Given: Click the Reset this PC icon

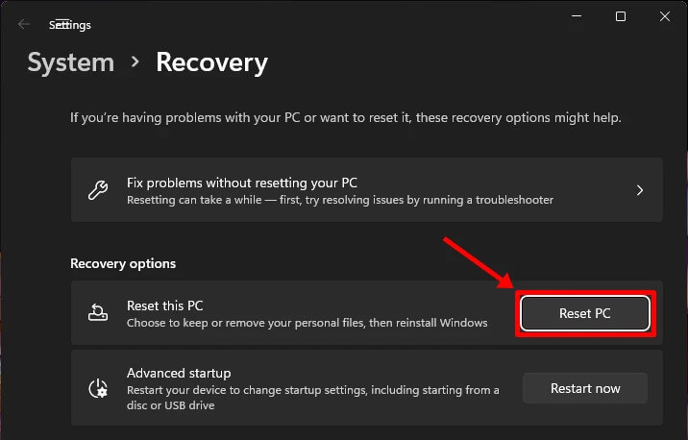Looking at the screenshot, I should point(98,313).
